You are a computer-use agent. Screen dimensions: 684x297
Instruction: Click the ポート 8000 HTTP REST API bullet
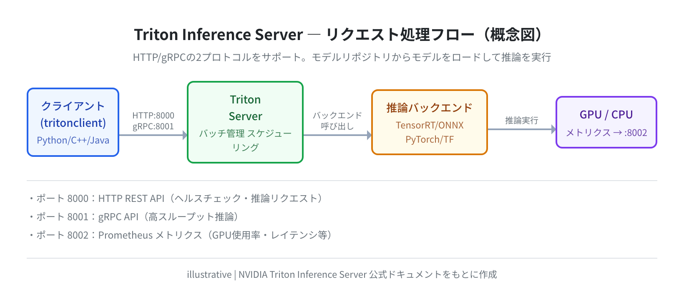pyautogui.click(x=175, y=199)
